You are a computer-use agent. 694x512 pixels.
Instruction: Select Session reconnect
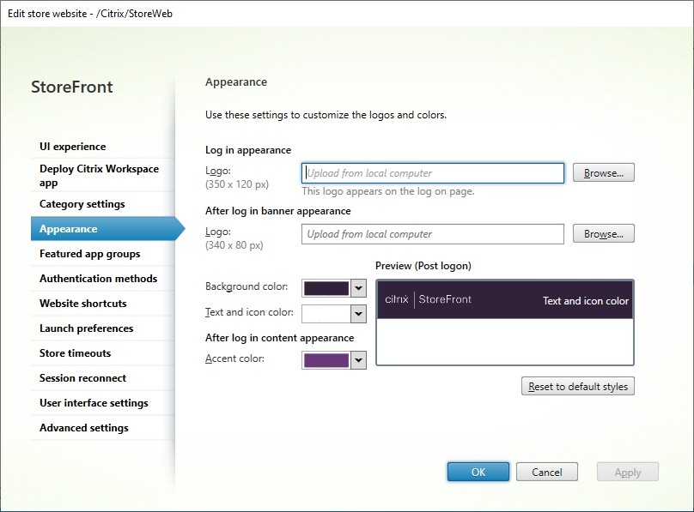[x=82, y=377]
